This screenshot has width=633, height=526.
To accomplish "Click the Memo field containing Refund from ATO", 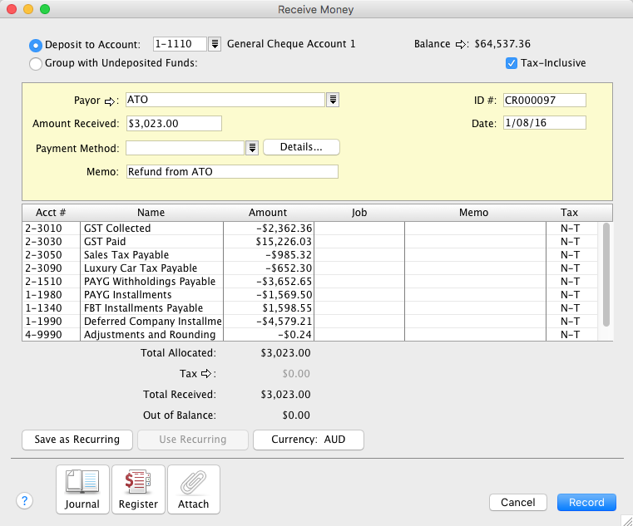I will click(232, 172).
